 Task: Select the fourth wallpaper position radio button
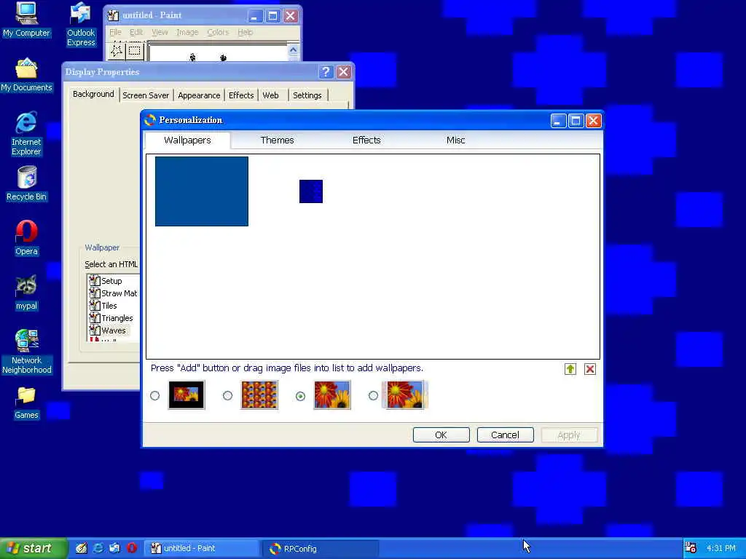pyautogui.click(x=373, y=395)
